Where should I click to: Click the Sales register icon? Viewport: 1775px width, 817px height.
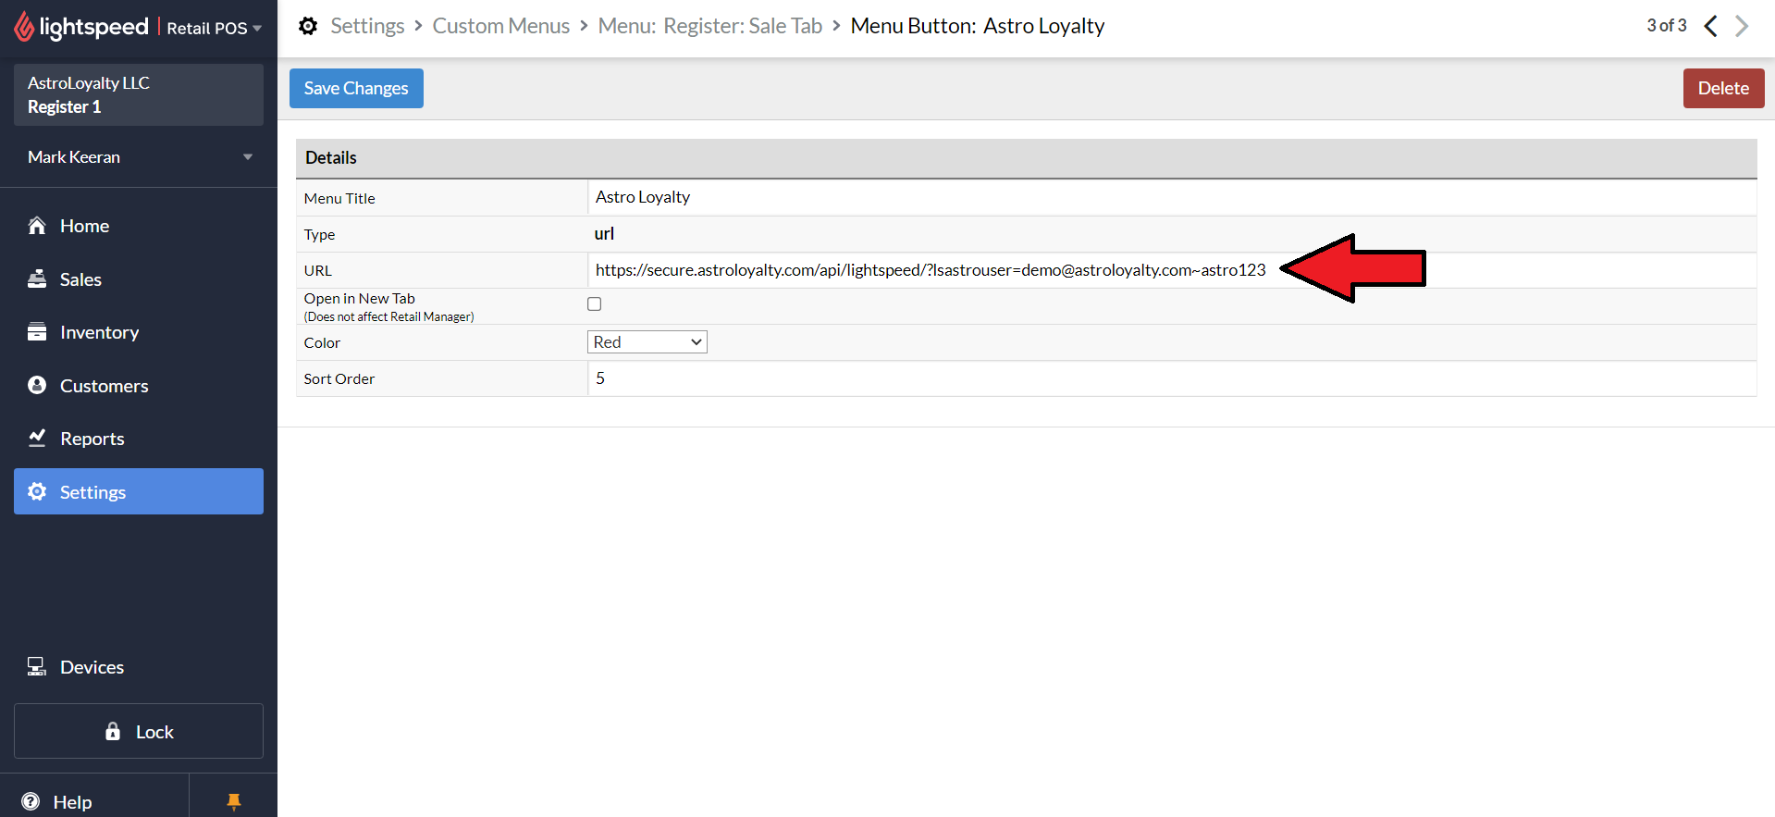pyautogui.click(x=37, y=279)
